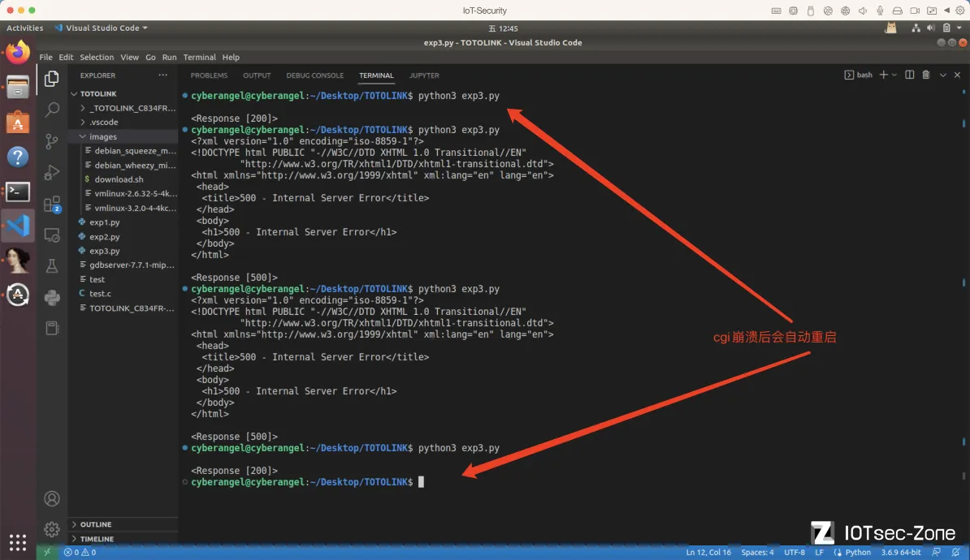Click the feedback icon in status bar

[x=936, y=552]
